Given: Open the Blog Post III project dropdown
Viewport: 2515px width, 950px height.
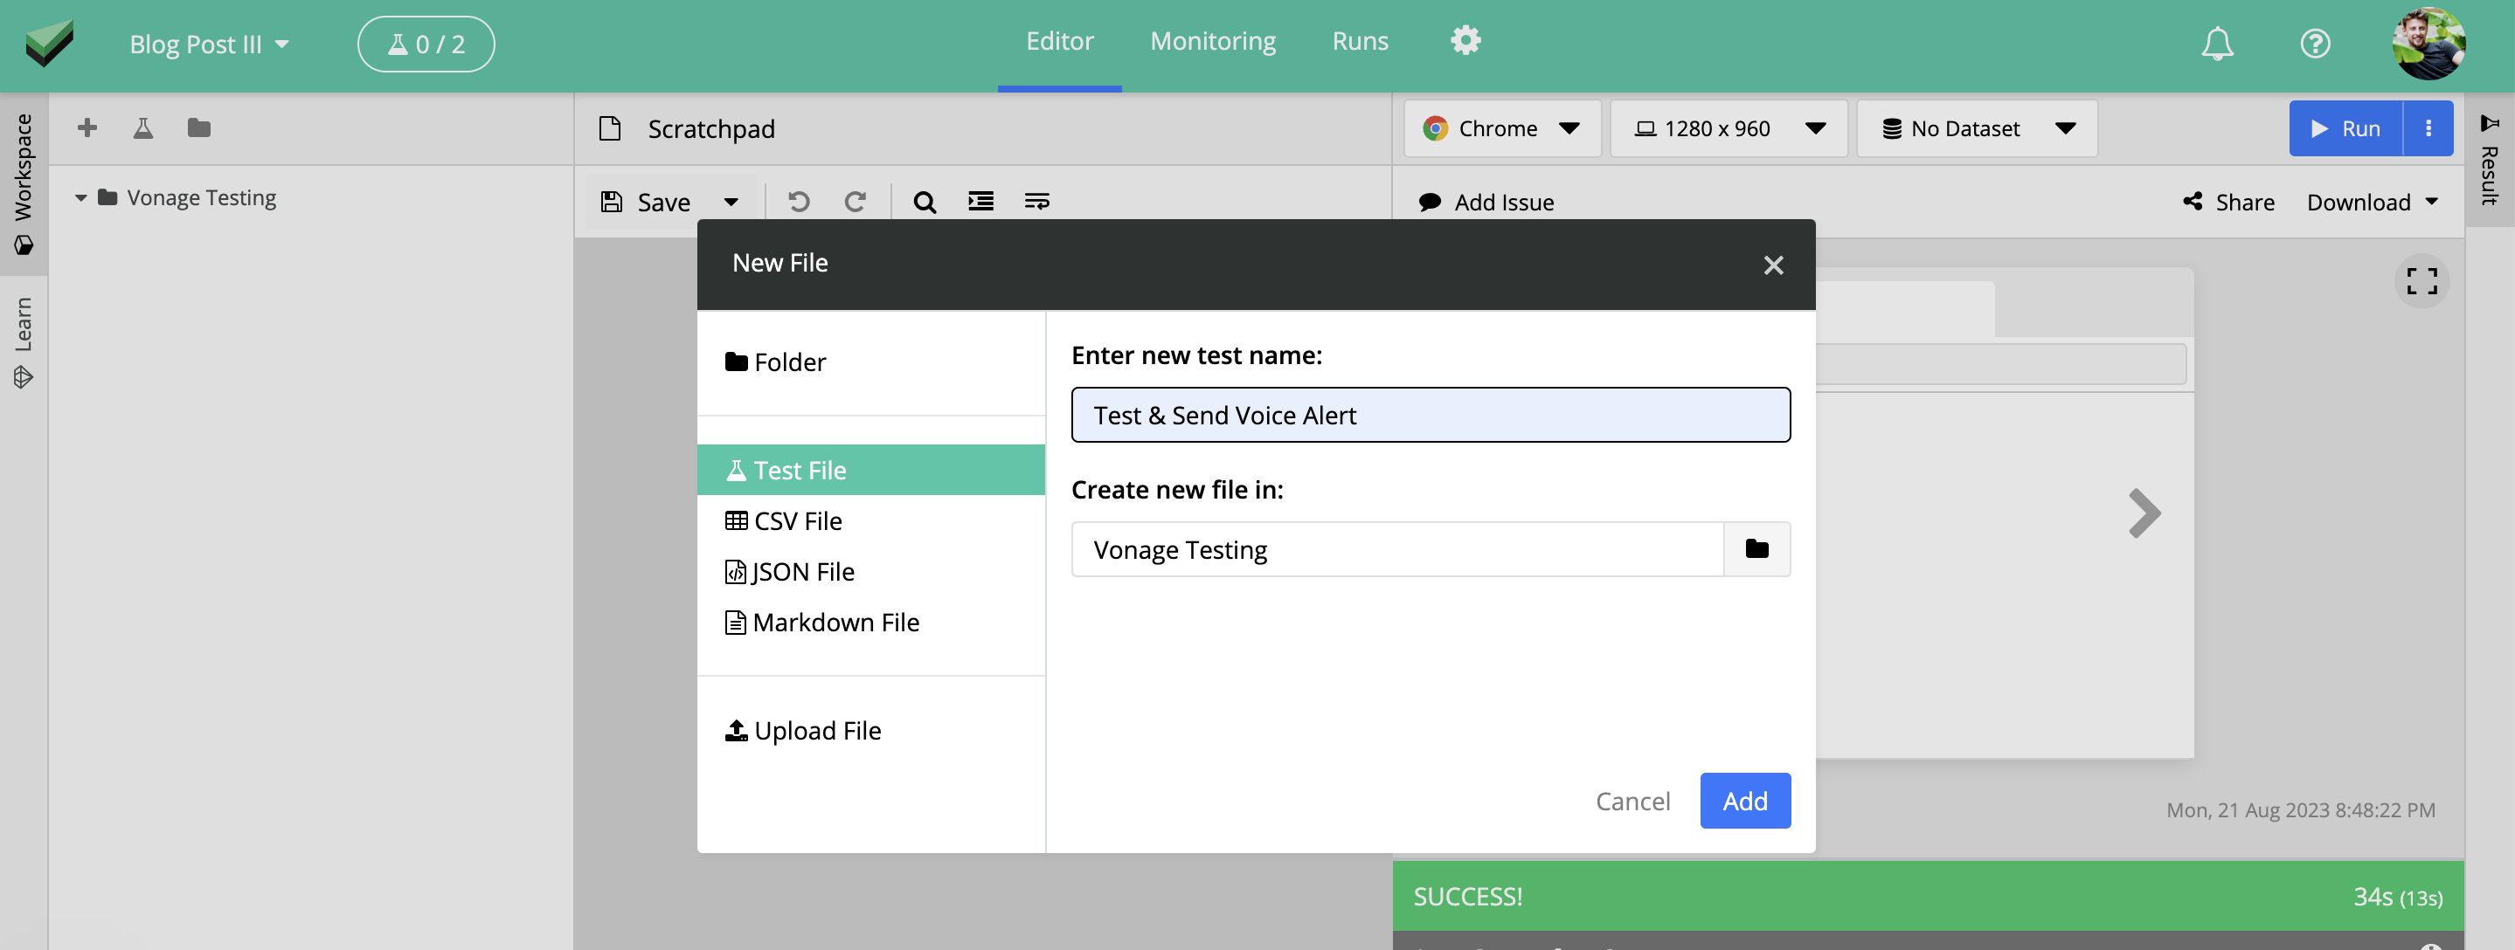Looking at the screenshot, I should click(x=209, y=44).
